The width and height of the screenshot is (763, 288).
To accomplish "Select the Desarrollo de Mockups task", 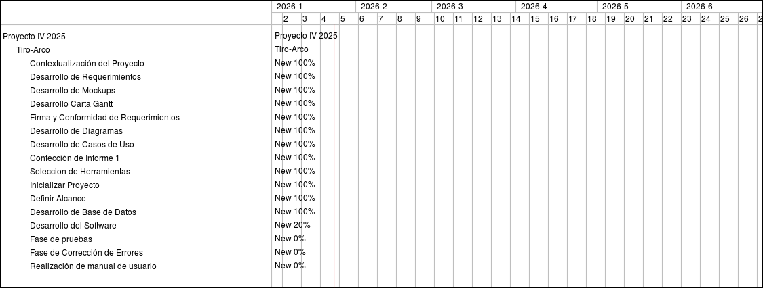I will (73, 91).
